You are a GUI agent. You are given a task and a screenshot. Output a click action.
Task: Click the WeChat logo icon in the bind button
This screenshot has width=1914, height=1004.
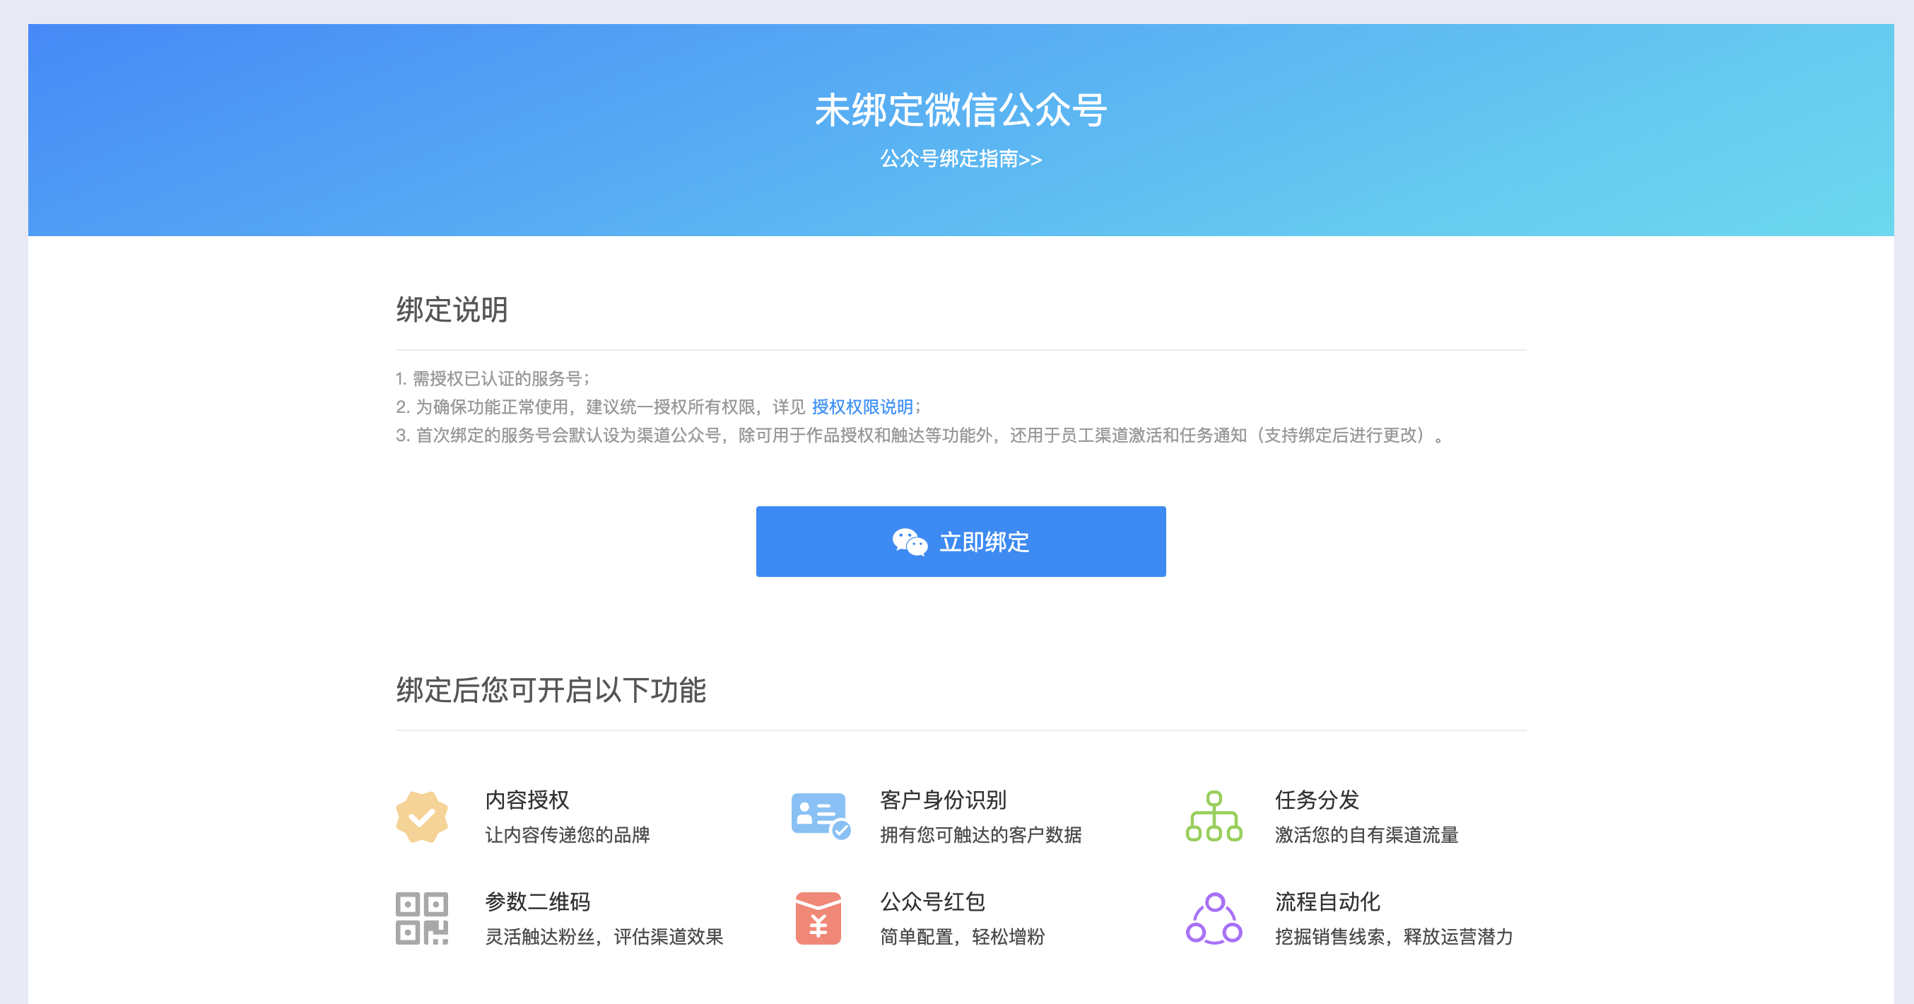[x=910, y=542]
